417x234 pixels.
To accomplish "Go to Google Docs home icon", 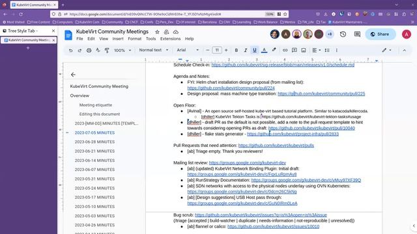I will point(68,34).
